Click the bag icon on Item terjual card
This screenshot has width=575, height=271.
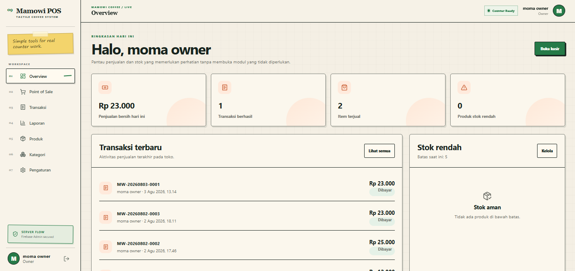click(345, 87)
